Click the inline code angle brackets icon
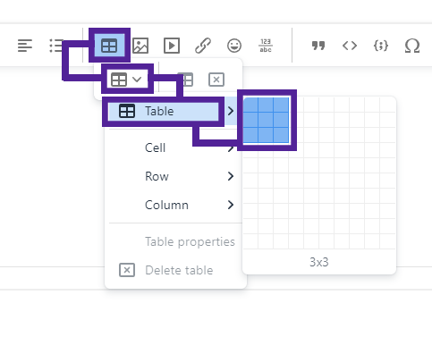Viewport: 432px width, 337px height. (350, 46)
